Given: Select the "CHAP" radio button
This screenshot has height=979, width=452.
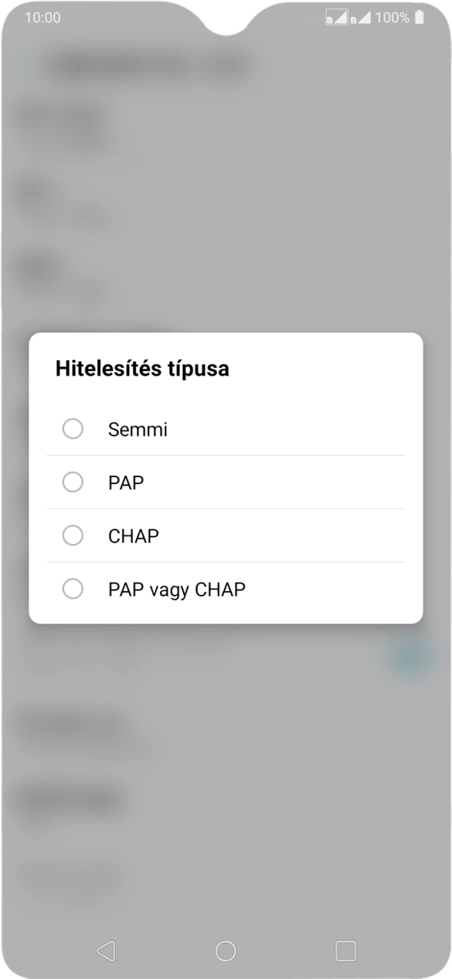Looking at the screenshot, I should [x=73, y=536].
